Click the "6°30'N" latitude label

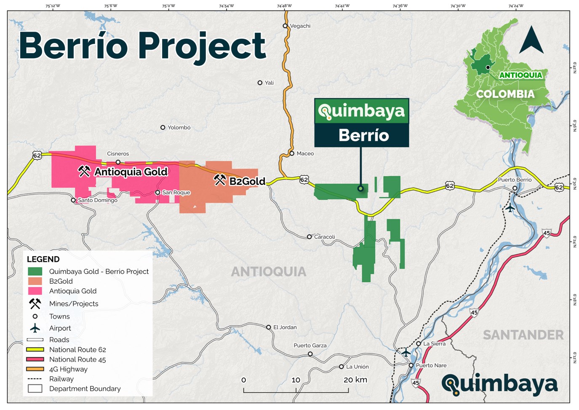tap(574, 183)
